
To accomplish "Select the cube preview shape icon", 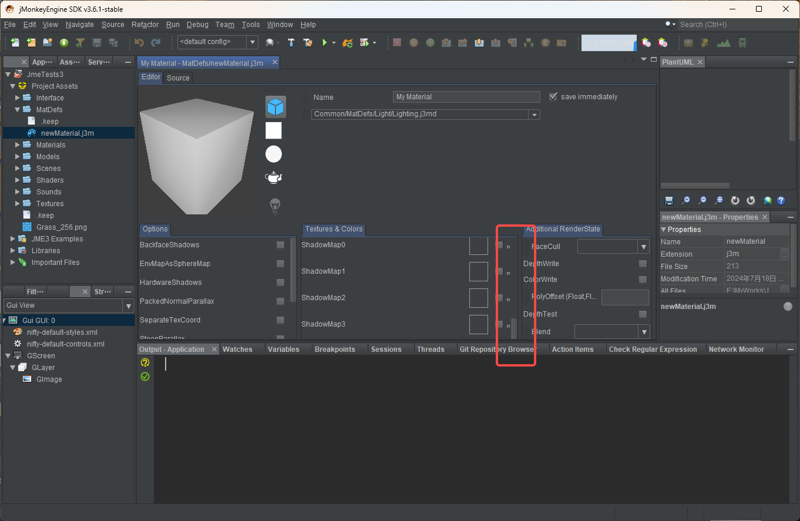I will pos(275,106).
